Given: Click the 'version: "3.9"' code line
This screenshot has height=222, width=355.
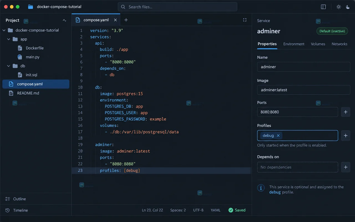Looking at the screenshot, I should [106, 30].
